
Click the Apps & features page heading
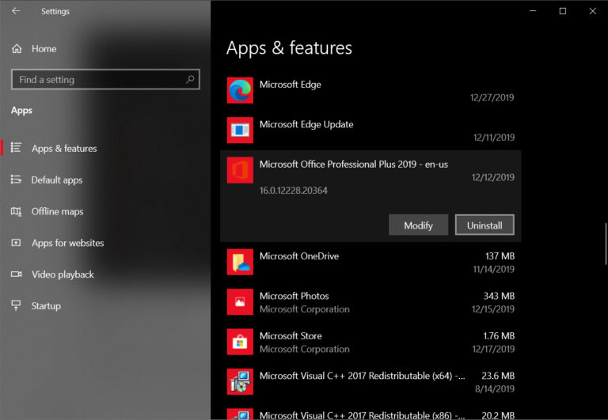[x=289, y=48]
